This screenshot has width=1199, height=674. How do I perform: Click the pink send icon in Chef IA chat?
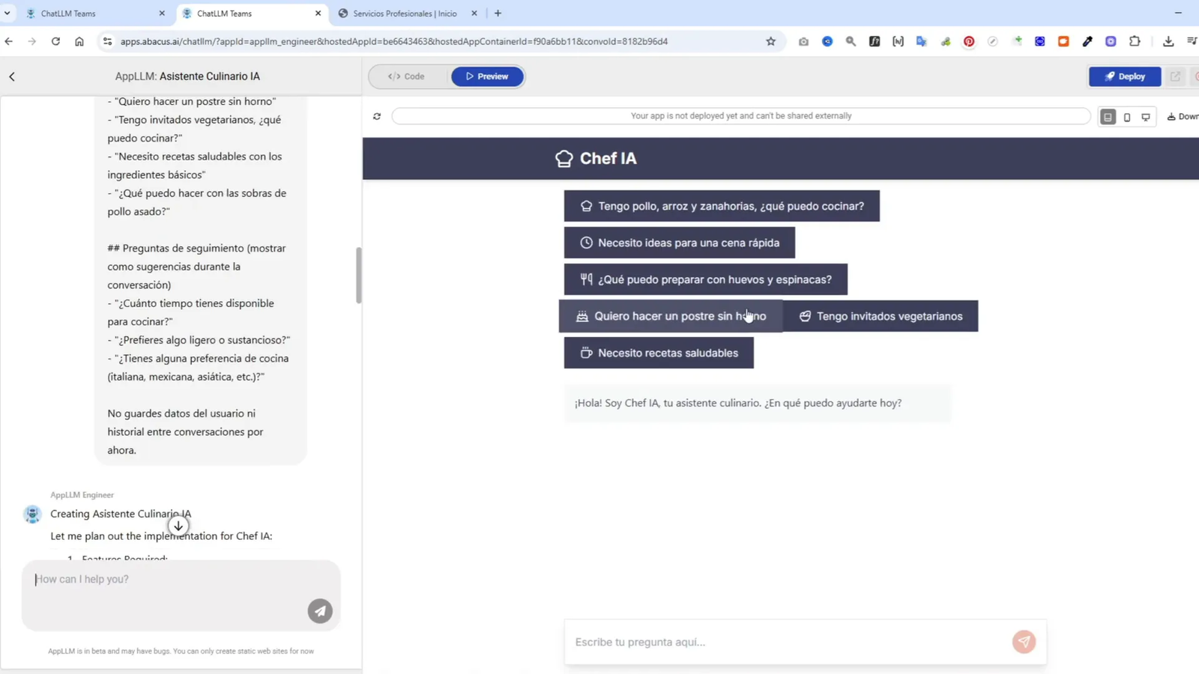pos(1024,641)
